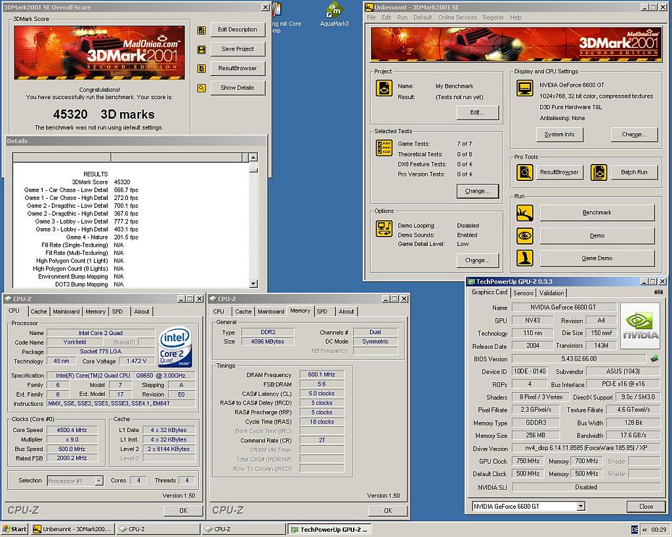Open the SPD tab in right CPU-Z window
This screenshot has height=537, width=672.
[x=322, y=311]
